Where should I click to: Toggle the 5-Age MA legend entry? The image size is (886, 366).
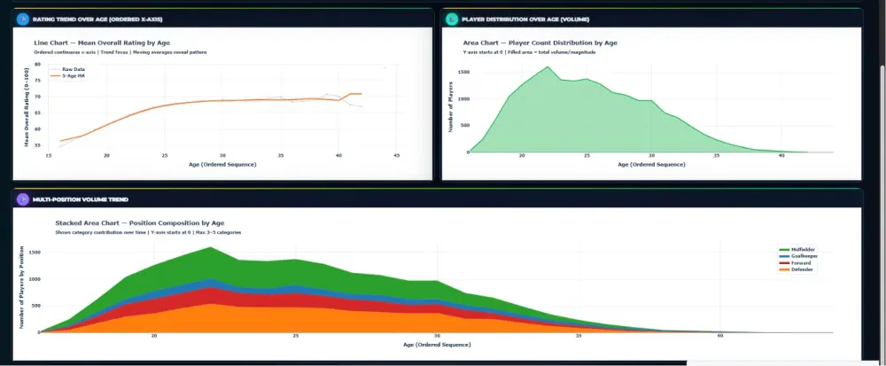tap(67, 75)
